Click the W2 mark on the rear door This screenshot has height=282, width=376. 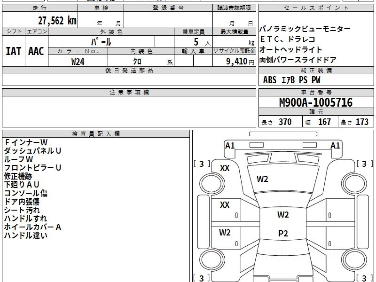tap(225, 232)
